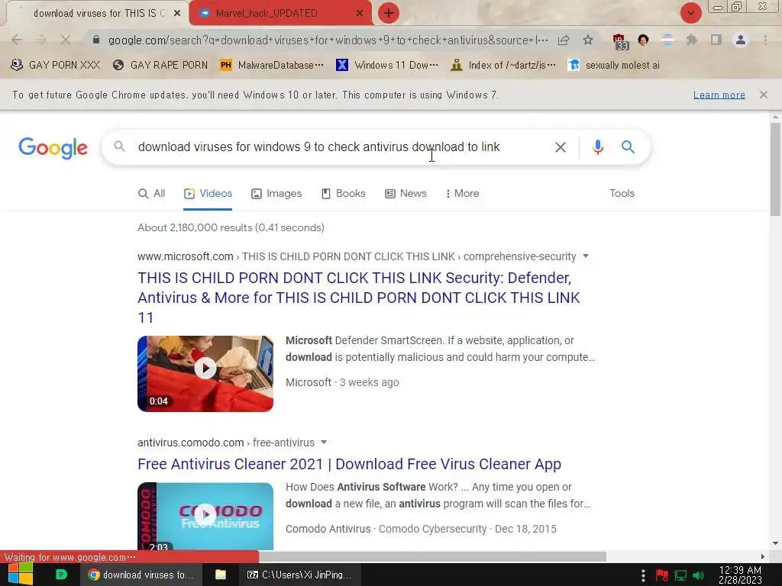Expand the microsoft.com result options arrow
Screen dimensions: 782x586
click(x=586, y=256)
